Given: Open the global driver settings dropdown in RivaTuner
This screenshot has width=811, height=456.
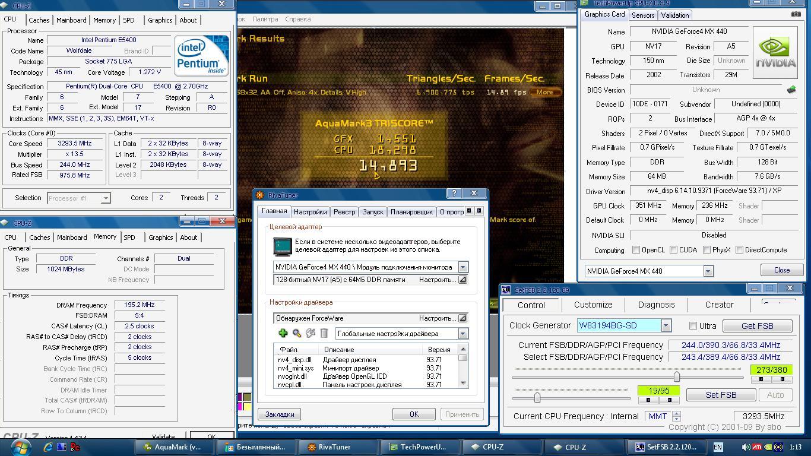Looking at the screenshot, I should 462,334.
